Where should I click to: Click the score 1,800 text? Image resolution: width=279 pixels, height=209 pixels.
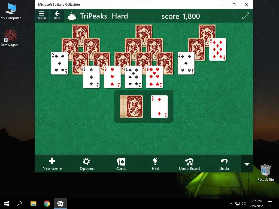pos(181,16)
